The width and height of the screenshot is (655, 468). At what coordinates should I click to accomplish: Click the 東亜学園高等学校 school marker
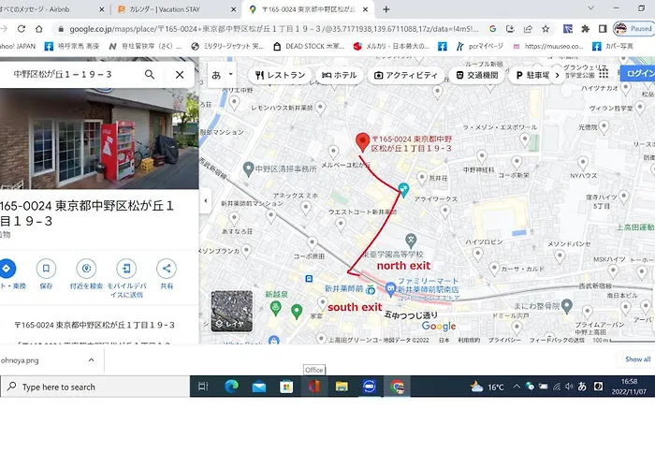pos(411,241)
